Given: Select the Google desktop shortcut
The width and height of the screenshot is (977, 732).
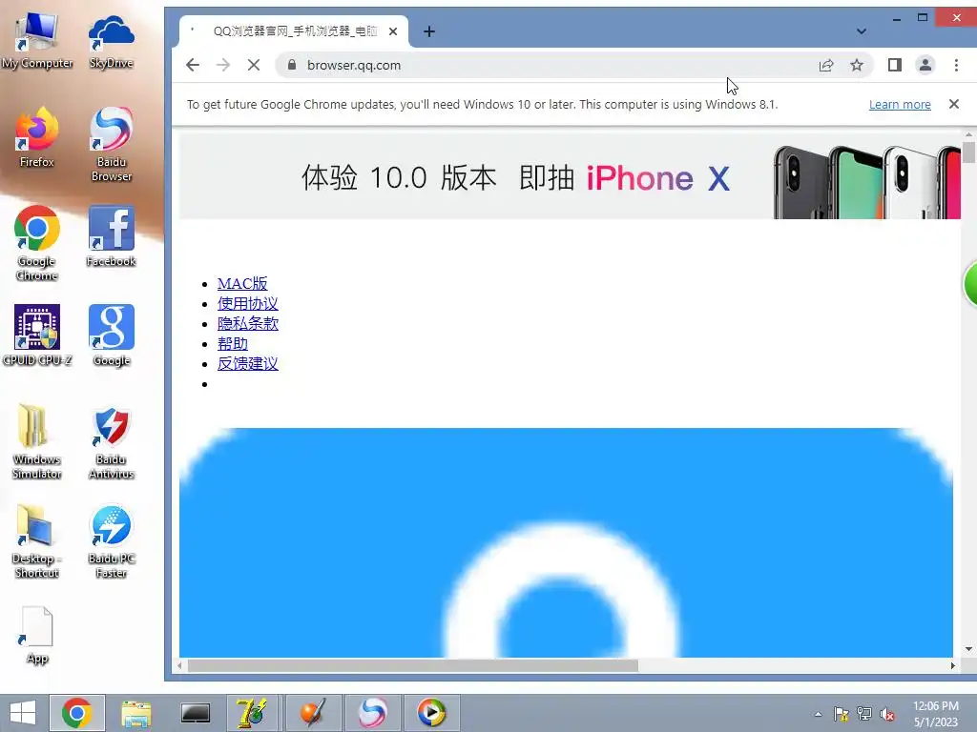Looking at the screenshot, I should coord(111,336).
